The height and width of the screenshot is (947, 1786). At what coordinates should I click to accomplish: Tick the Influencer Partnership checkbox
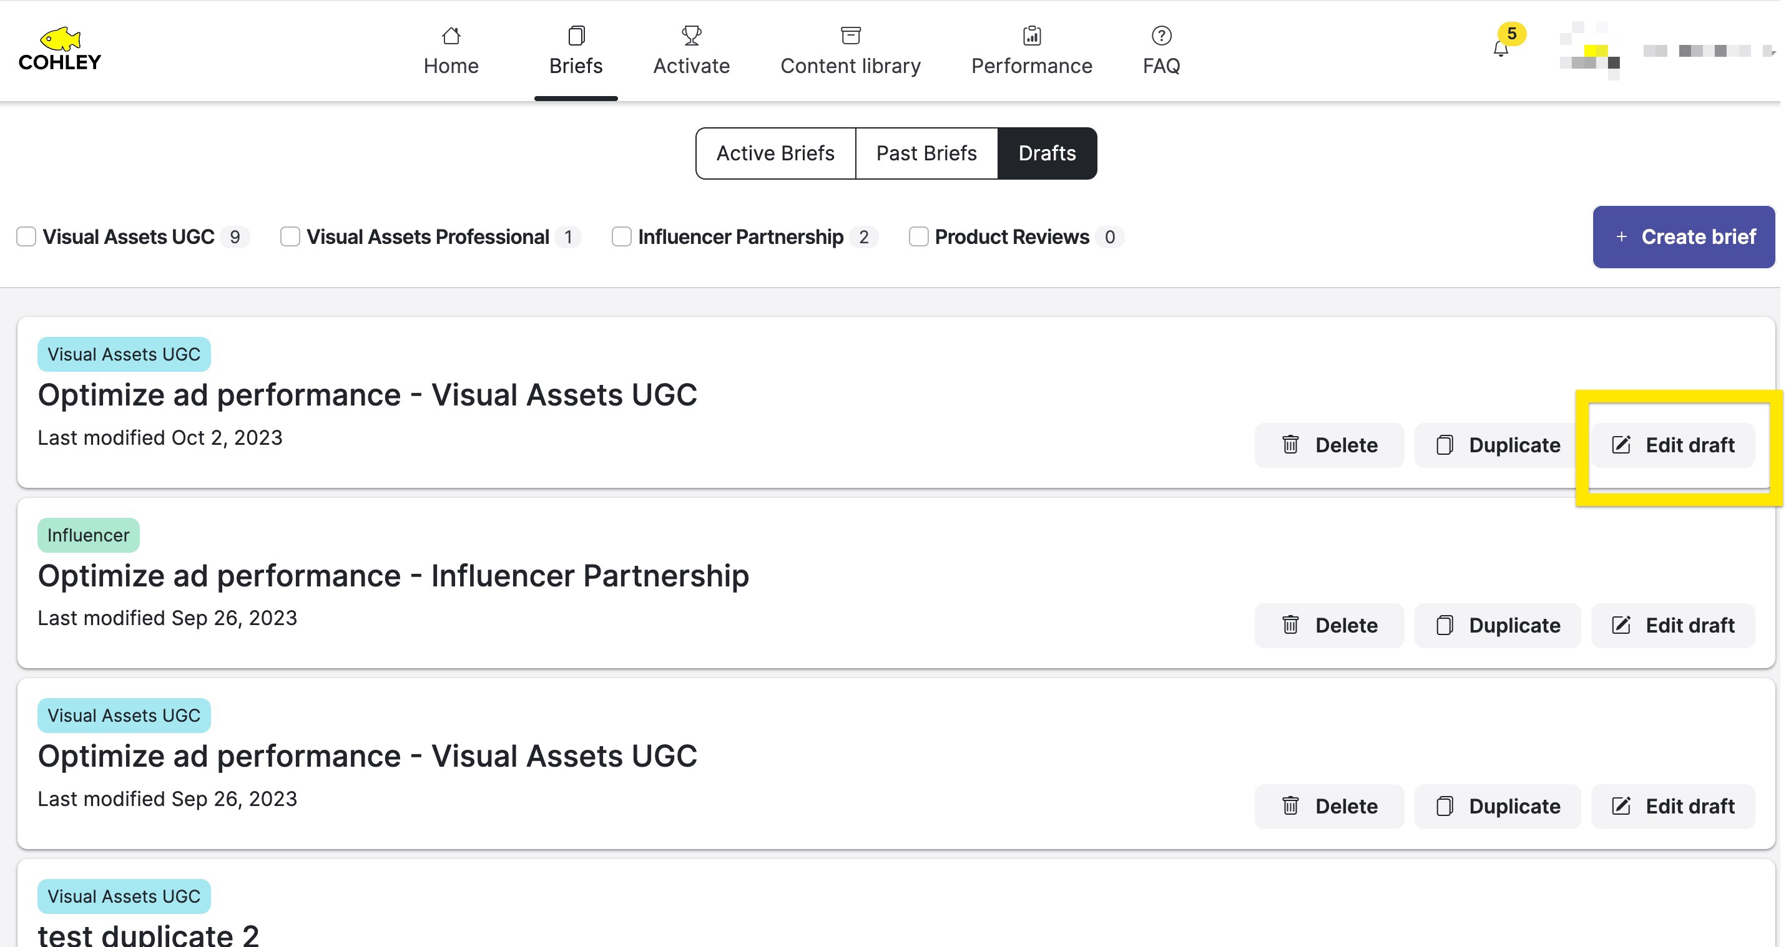point(621,237)
